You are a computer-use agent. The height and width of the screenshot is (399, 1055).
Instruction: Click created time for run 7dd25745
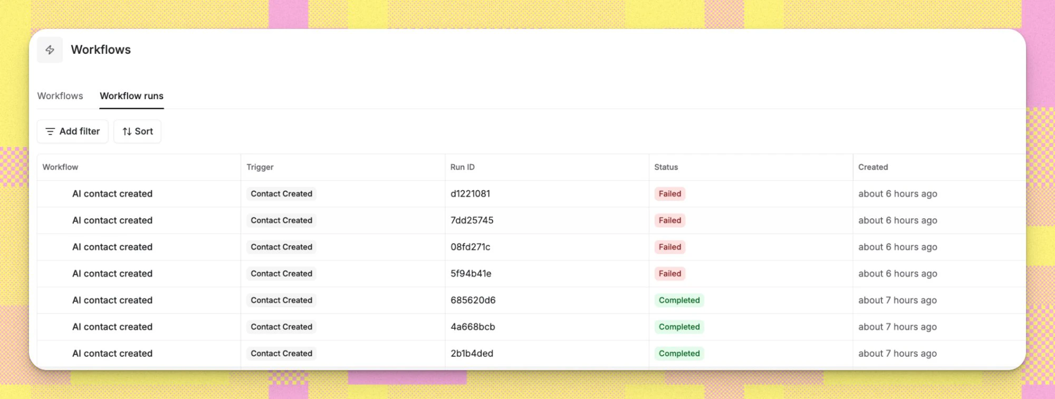coord(898,220)
